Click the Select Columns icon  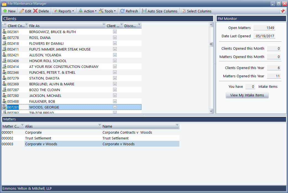[x=184, y=11]
